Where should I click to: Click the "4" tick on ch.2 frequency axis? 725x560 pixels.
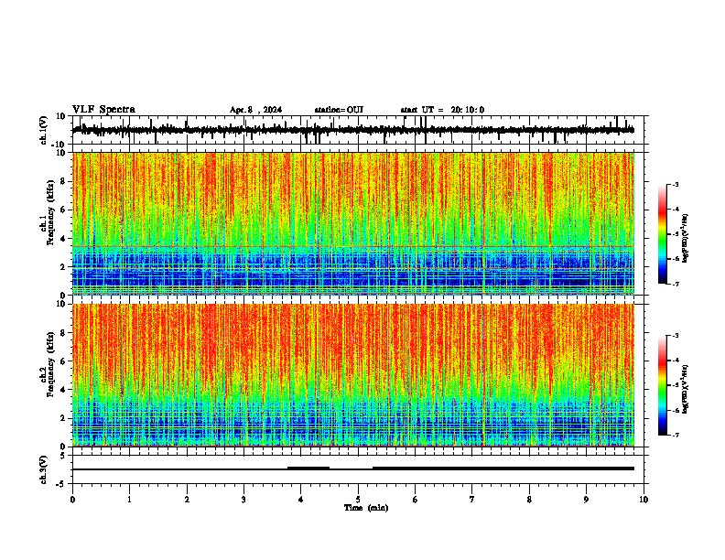63,390
